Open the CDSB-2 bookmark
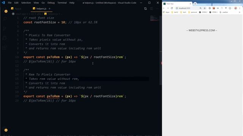Viewport: 243px width, 136px height. point(203,12)
